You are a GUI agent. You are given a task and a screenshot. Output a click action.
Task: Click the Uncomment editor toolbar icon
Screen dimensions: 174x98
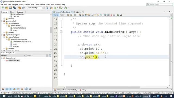[x=121, y=15]
